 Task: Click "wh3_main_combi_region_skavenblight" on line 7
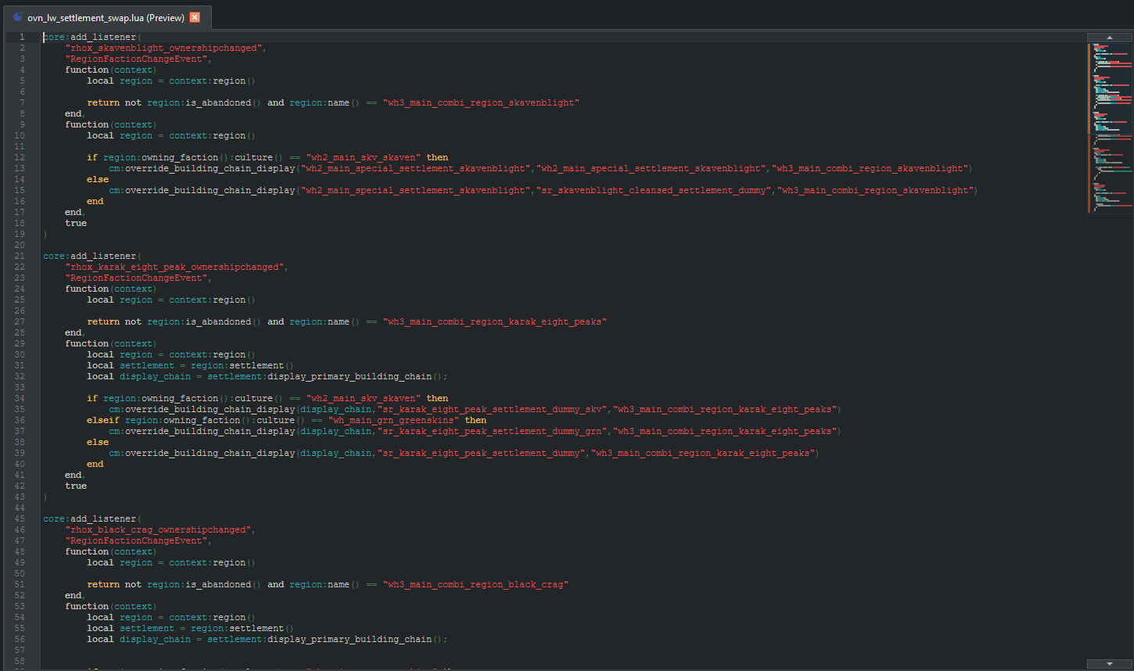481,102
